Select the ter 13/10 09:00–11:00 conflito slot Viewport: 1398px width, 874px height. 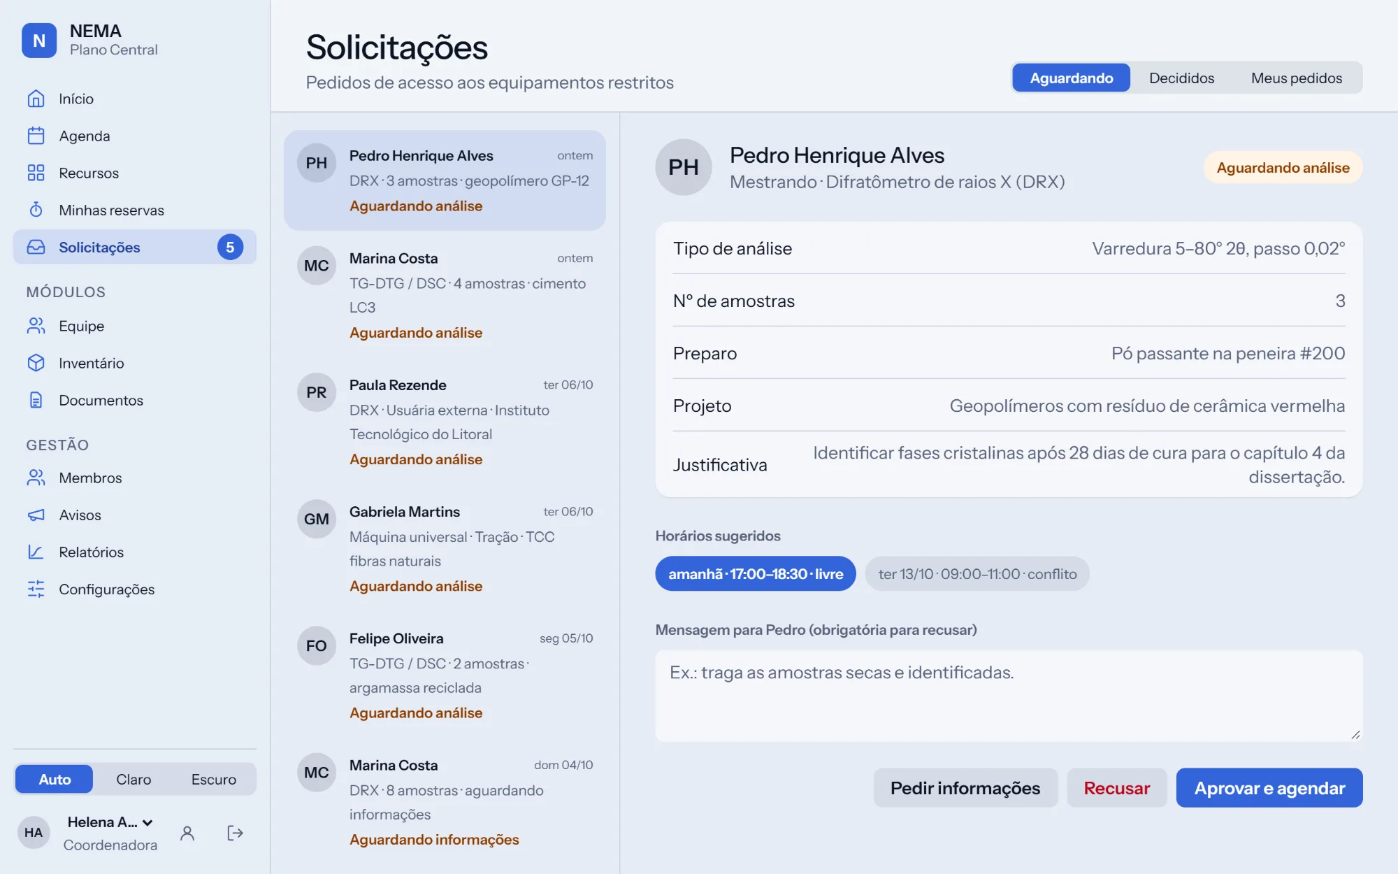pos(977,573)
